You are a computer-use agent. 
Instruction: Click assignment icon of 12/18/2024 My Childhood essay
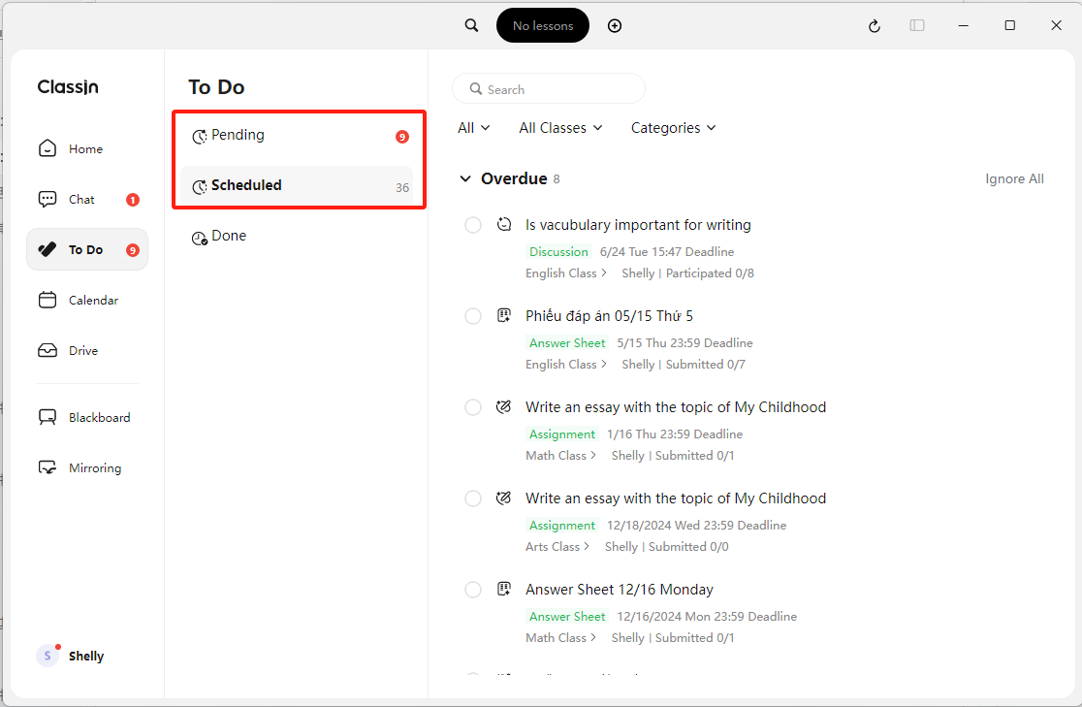point(504,498)
